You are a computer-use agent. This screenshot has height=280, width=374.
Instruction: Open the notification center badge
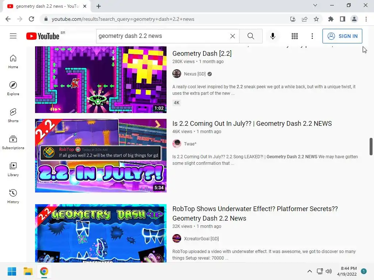point(364,271)
